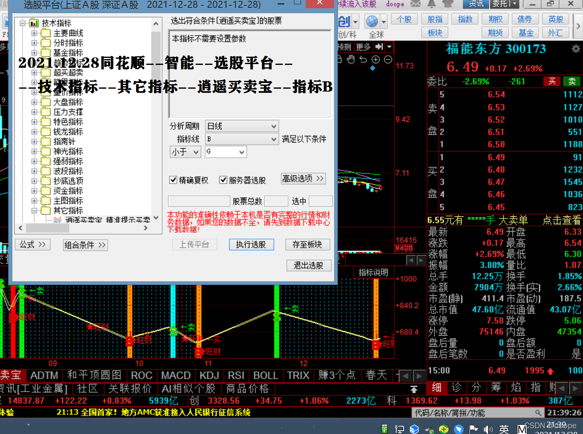This screenshot has height=434, width=583.
Task: Expand the 大盘指标 folder
Action: (x=35, y=102)
